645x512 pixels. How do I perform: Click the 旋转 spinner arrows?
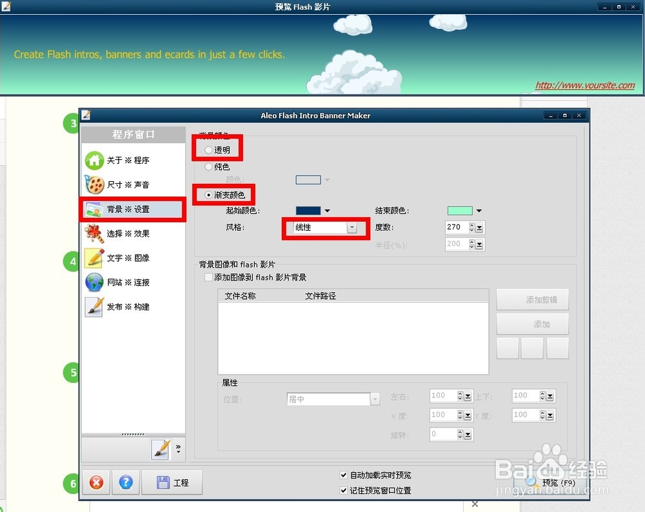click(460, 434)
